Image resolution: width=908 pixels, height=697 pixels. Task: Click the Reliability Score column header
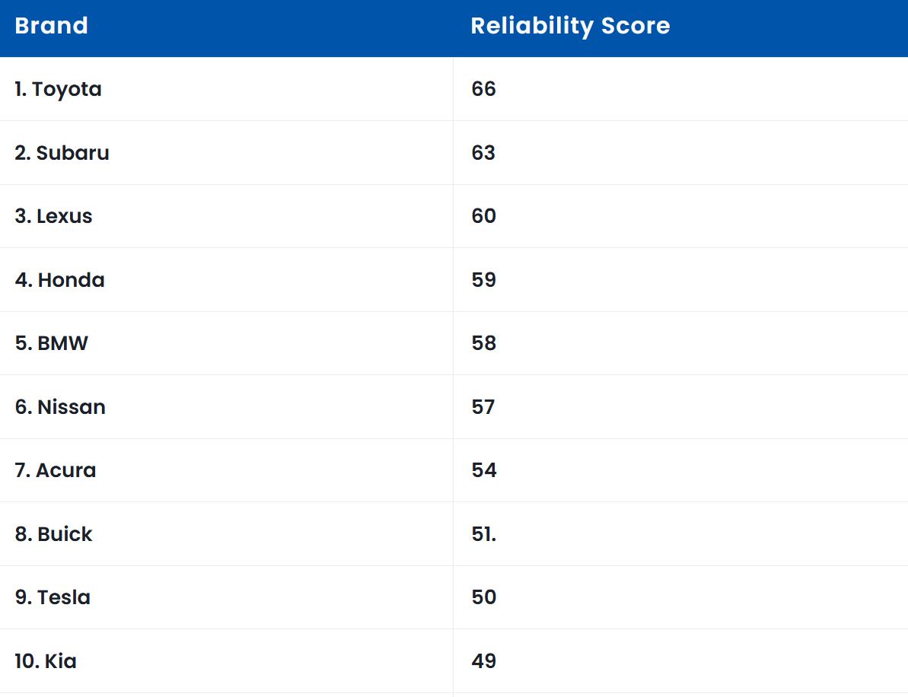570,26
